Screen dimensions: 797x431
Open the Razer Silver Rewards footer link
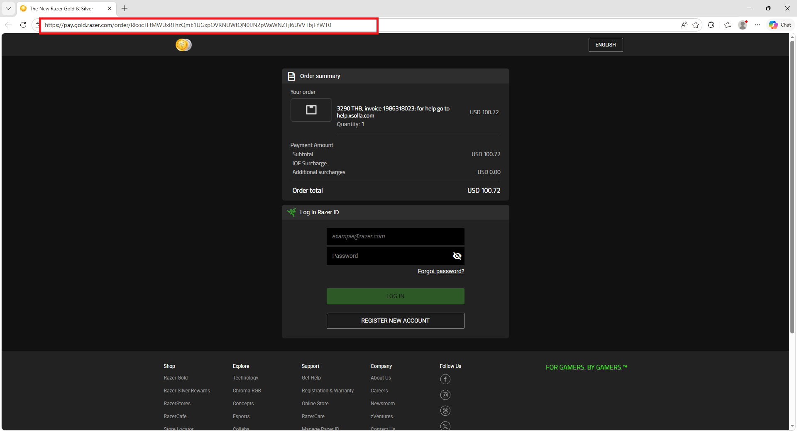pos(187,391)
